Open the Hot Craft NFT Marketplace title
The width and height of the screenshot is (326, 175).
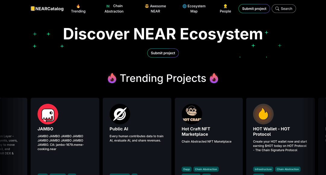(196, 132)
